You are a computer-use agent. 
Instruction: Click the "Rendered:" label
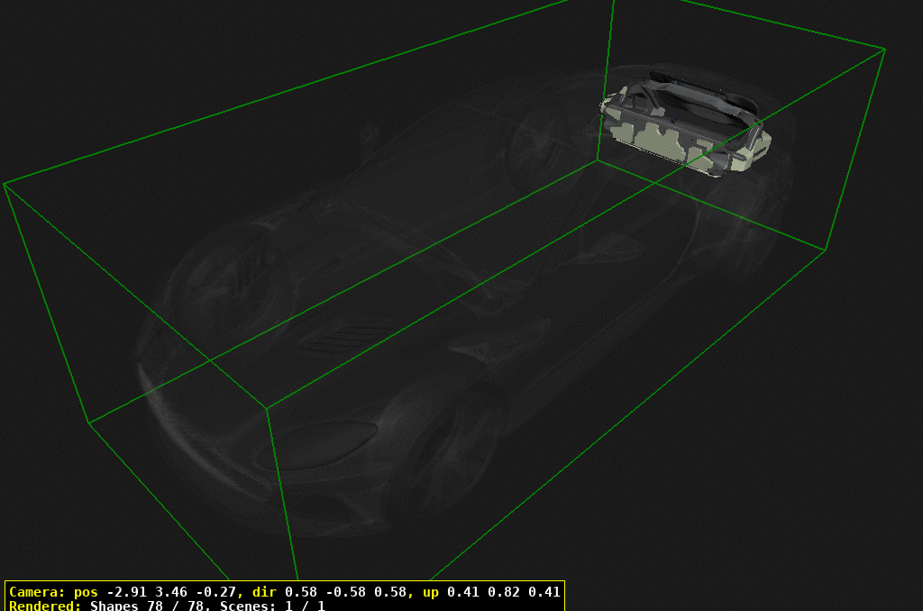click(x=45, y=606)
